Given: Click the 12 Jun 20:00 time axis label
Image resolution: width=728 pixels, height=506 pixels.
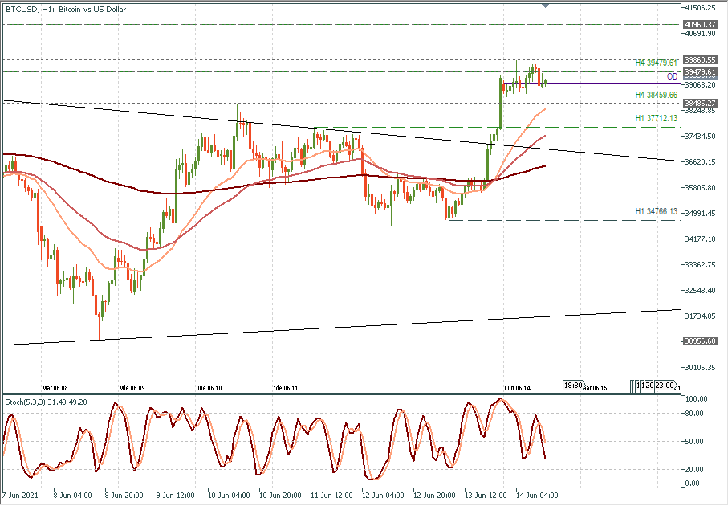Looking at the screenshot, I should click(434, 496).
